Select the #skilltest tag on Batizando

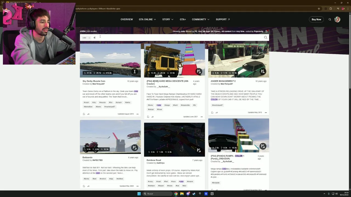click(120, 179)
